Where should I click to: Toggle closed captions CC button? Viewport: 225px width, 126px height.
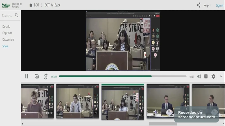pos(206,76)
